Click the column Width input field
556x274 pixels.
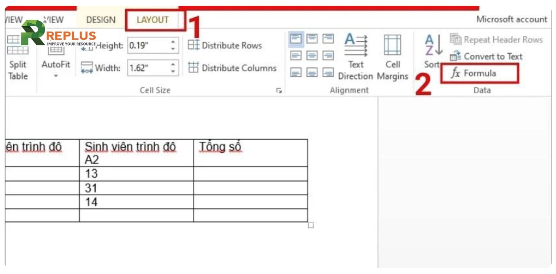(x=148, y=68)
